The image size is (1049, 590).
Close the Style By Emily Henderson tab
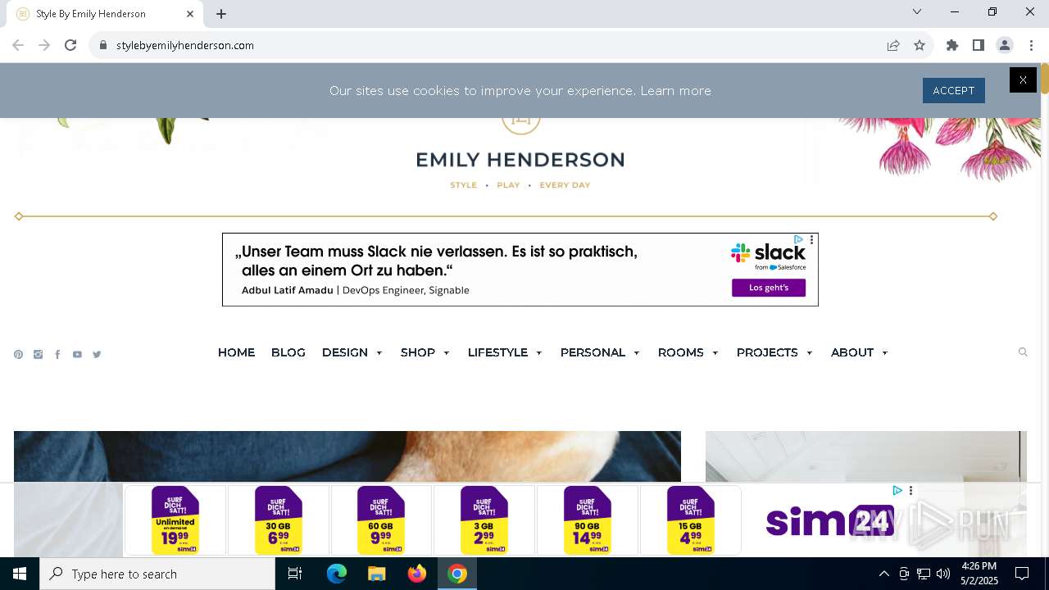pos(190,14)
